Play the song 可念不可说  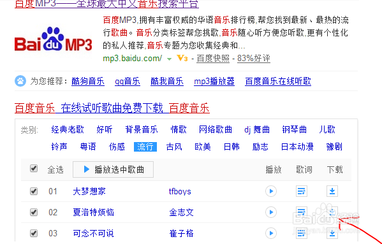(271, 233)
